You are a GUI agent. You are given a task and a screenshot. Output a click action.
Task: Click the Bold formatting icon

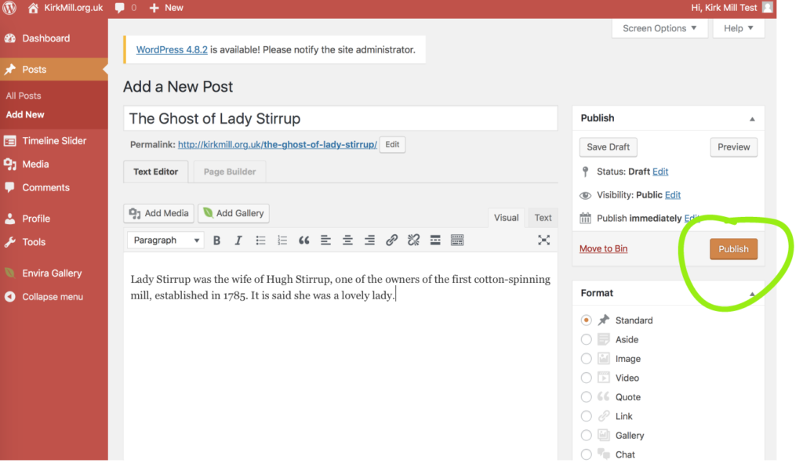click(216, 241)
